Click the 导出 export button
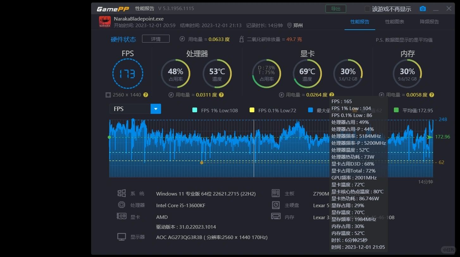 [x=336, y=9]
